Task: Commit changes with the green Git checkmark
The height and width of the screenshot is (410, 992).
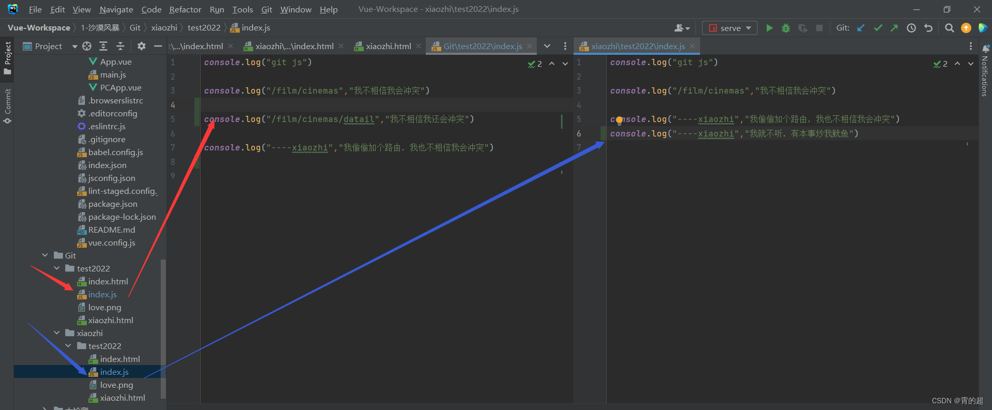Action: tap(878, 28)
